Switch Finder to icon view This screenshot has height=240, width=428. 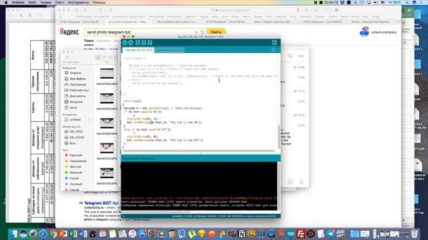click(98, 57)
